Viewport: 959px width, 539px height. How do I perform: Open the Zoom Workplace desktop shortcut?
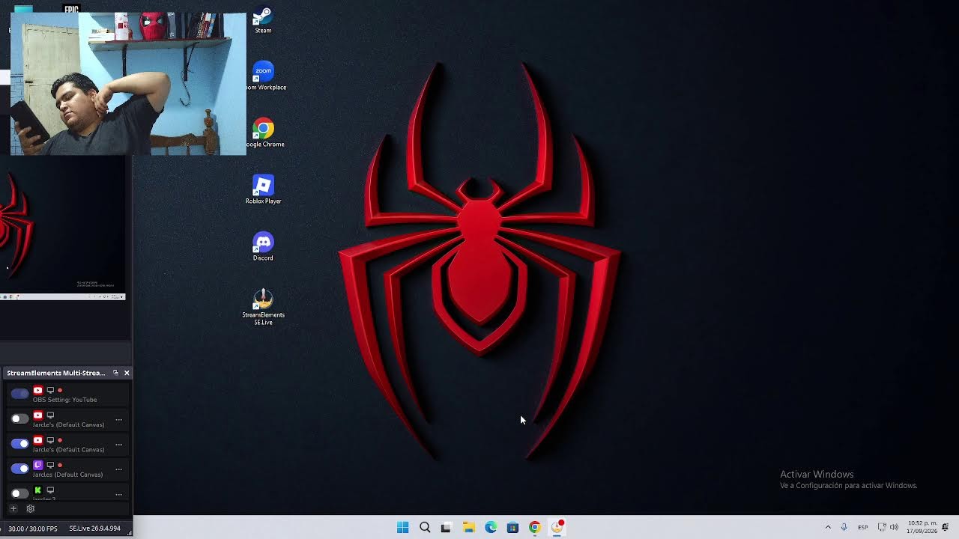(x=264, y=76)
